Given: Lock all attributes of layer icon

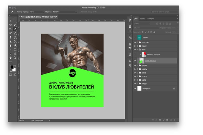Looking at the screenshot, I should click(x=154, y=32).
